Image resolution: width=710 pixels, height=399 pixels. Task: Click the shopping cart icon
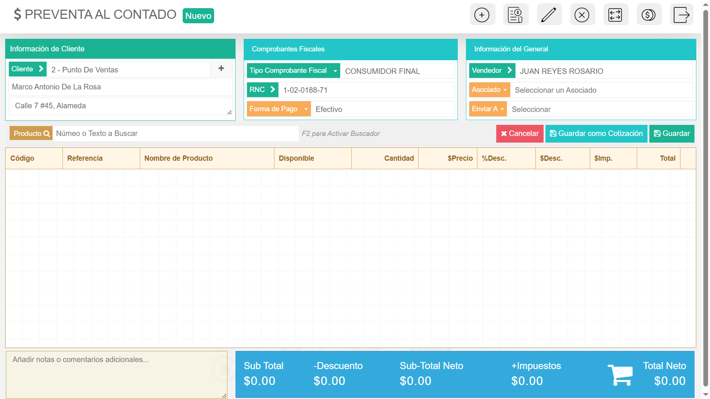point(620,375)
